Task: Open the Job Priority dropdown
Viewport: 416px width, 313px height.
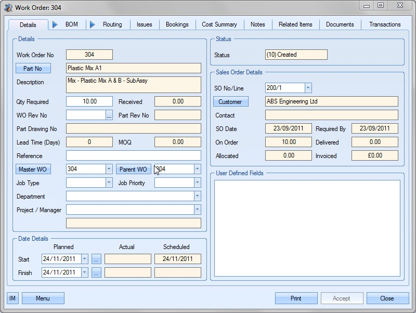Action: point(197,182)
